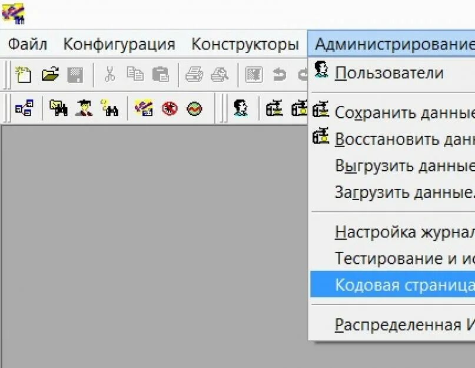Click the first toolbar's double-bar grip handle

[8, 75]
